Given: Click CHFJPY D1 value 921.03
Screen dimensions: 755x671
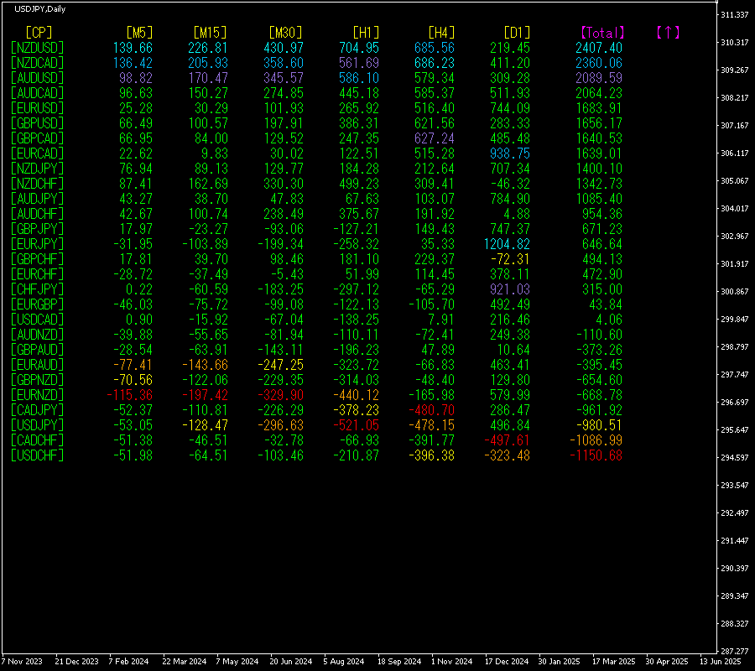Looking at the screenshot, I should [510, 289].
